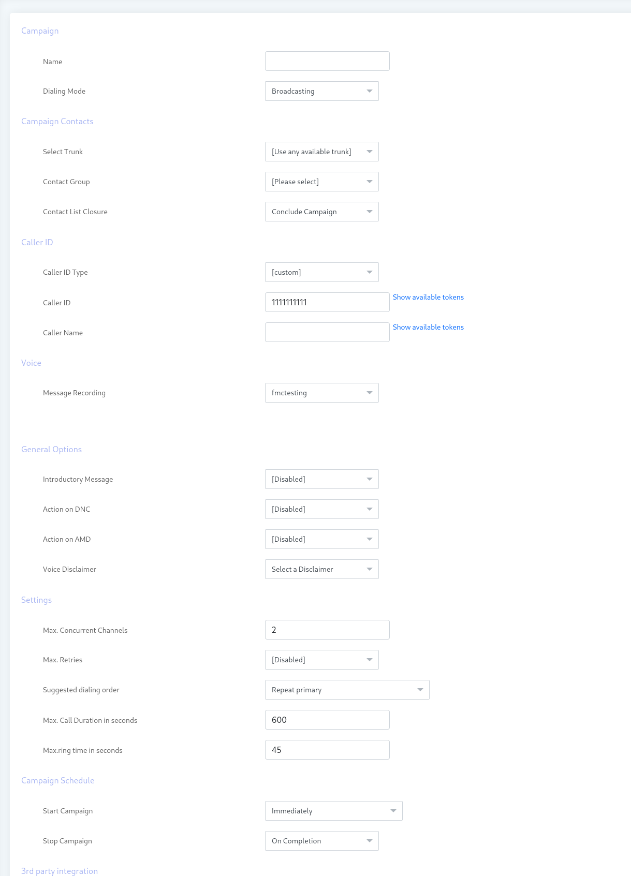Open the Voice Disclaimer dropdown
631x876 pixels.
click(322, 569)
